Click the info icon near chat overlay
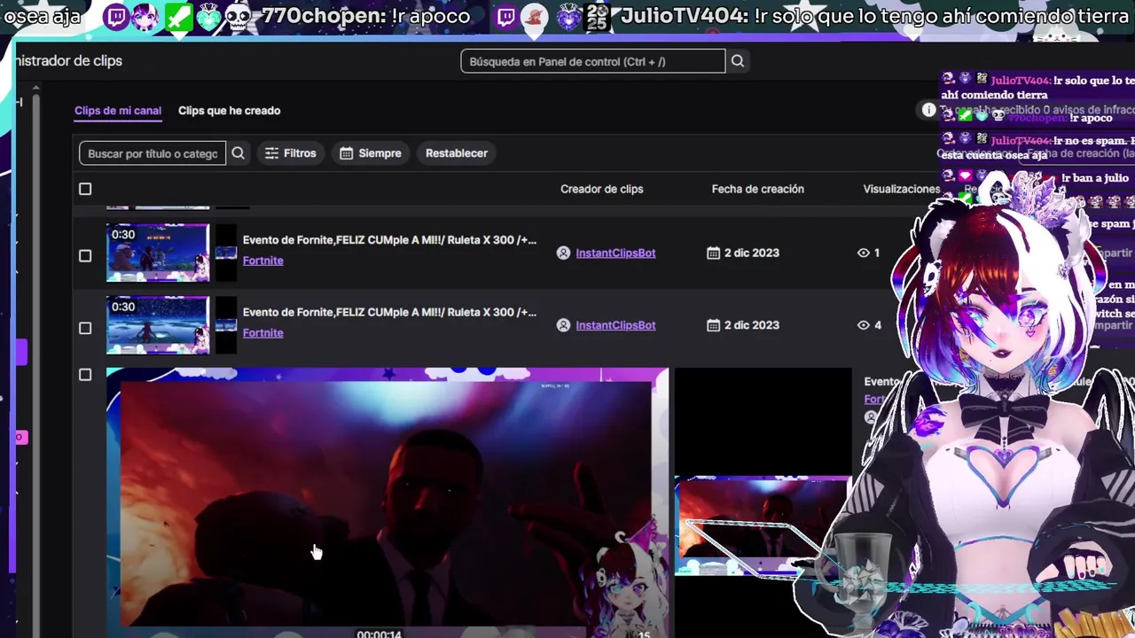This screenshot has height=638, width=1135. click(x=928, y=110)
